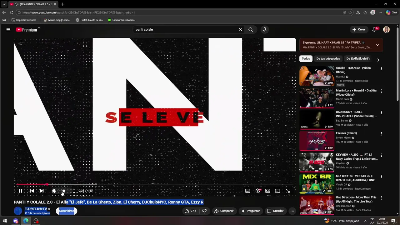
Task: Open options for One Direction video
Action: pos(381,198)
